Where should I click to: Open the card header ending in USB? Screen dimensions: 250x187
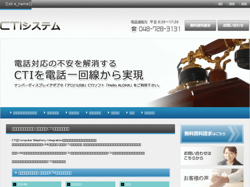pos(36,184)
